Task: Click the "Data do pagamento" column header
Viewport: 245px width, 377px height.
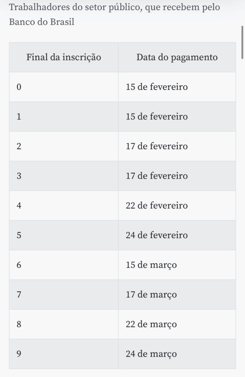Action: 177,57
